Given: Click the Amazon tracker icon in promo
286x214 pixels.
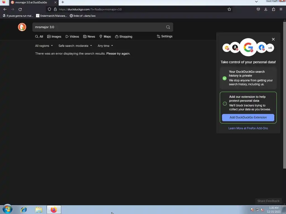Looking at the screenshot, I should click(x=235, y=48).
